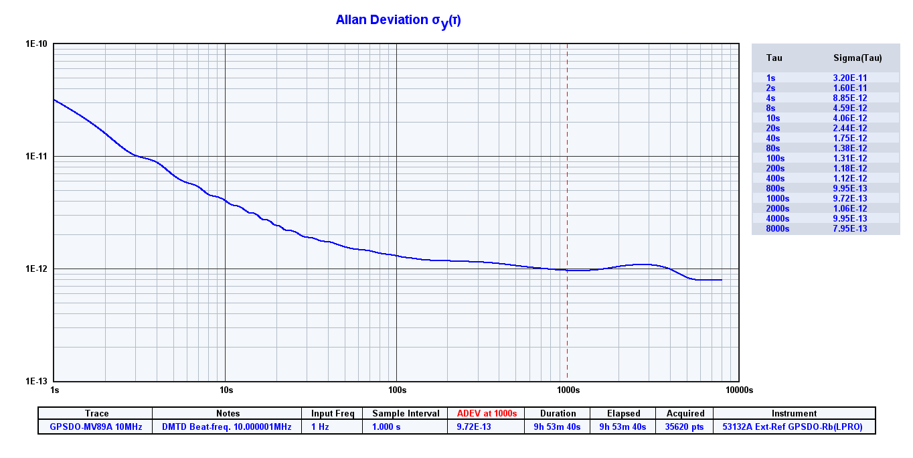Image resolution: width=913 pixels, height=458 pixels.
Task: Click the Notes column header
Action: (228, 413)
